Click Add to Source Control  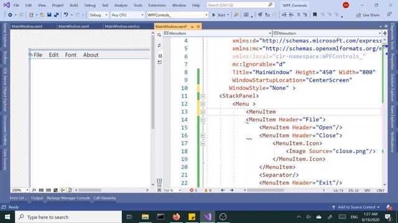point(356,207)
